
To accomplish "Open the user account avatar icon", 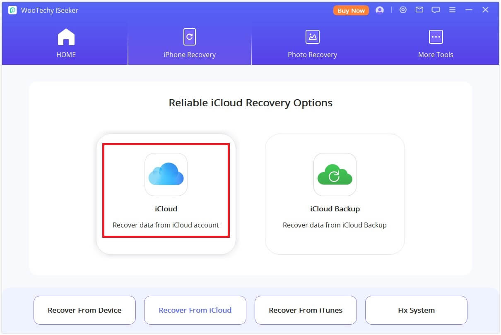I will 380,10.
